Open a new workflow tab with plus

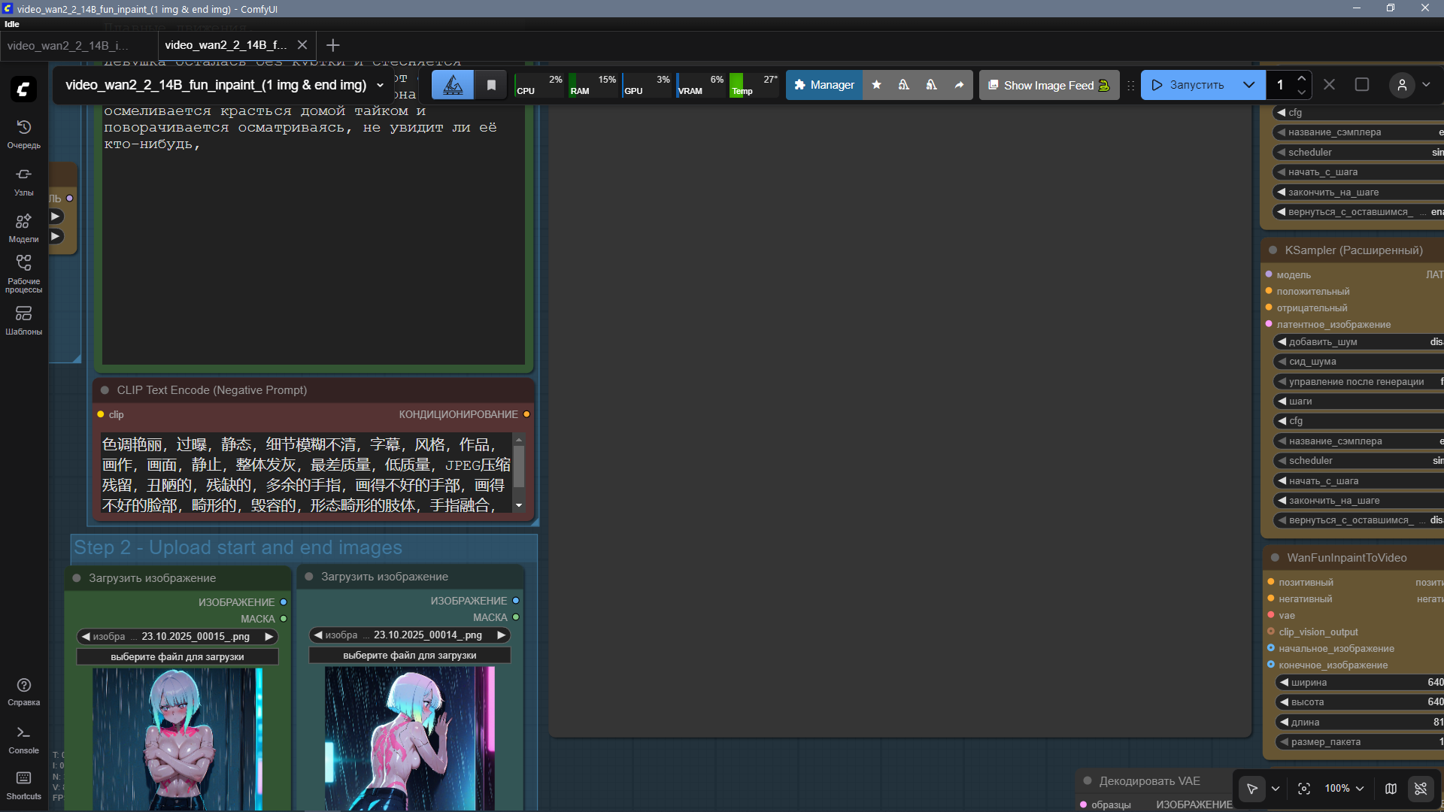pyautogui.click(x=333, y=45)
